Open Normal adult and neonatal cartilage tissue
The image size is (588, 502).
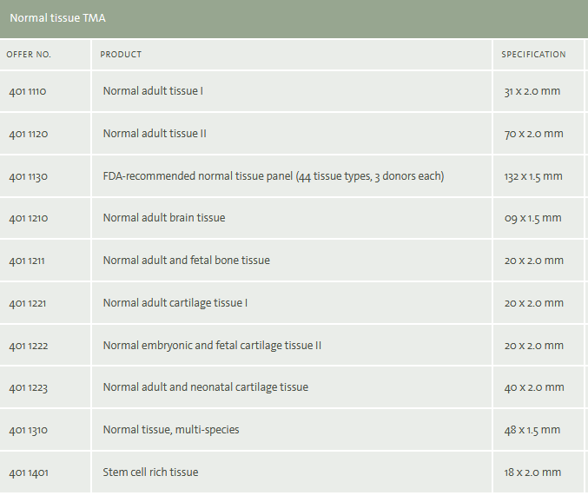[206, 387]
